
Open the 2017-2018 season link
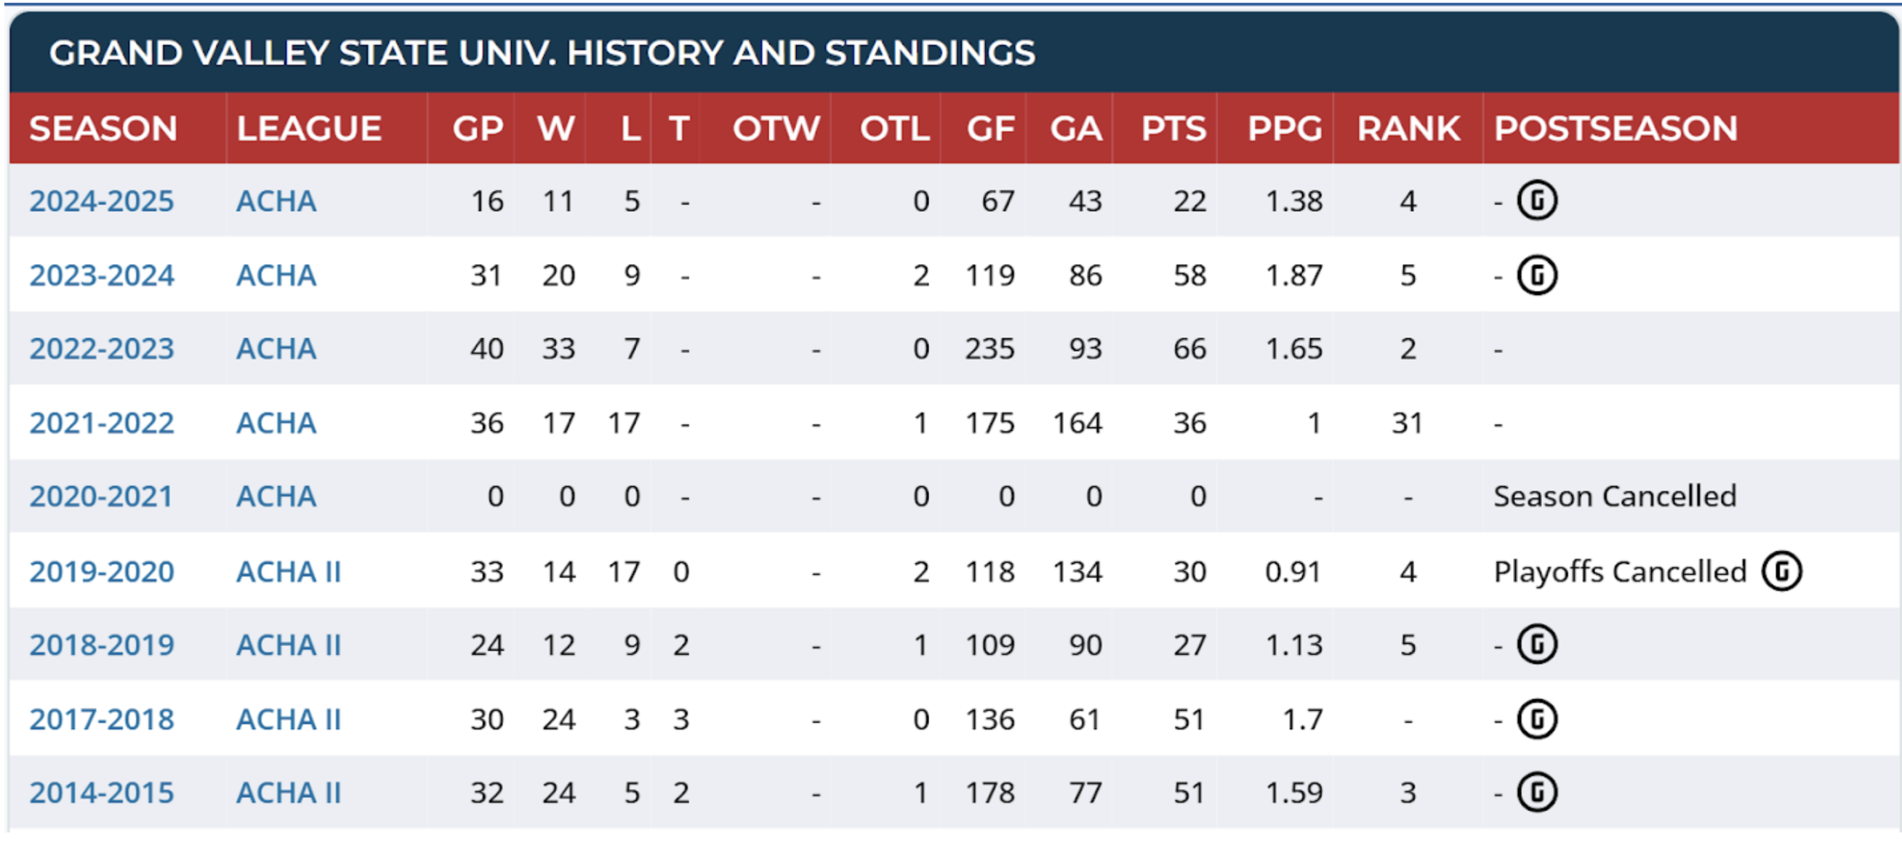pyautogui.click(x=102, y=719)
